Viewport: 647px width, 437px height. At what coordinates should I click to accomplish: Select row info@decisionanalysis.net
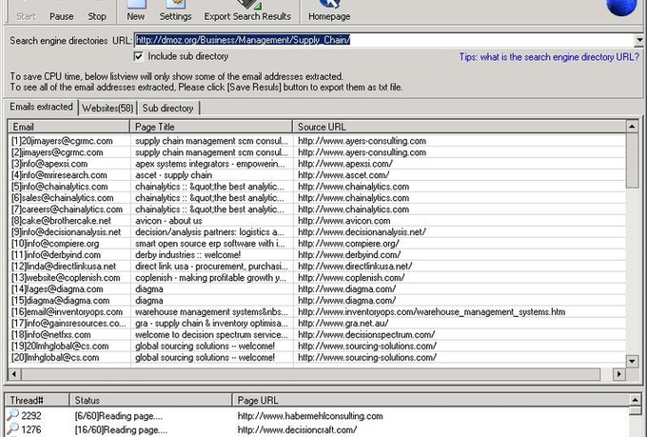(x=317, y=232)
